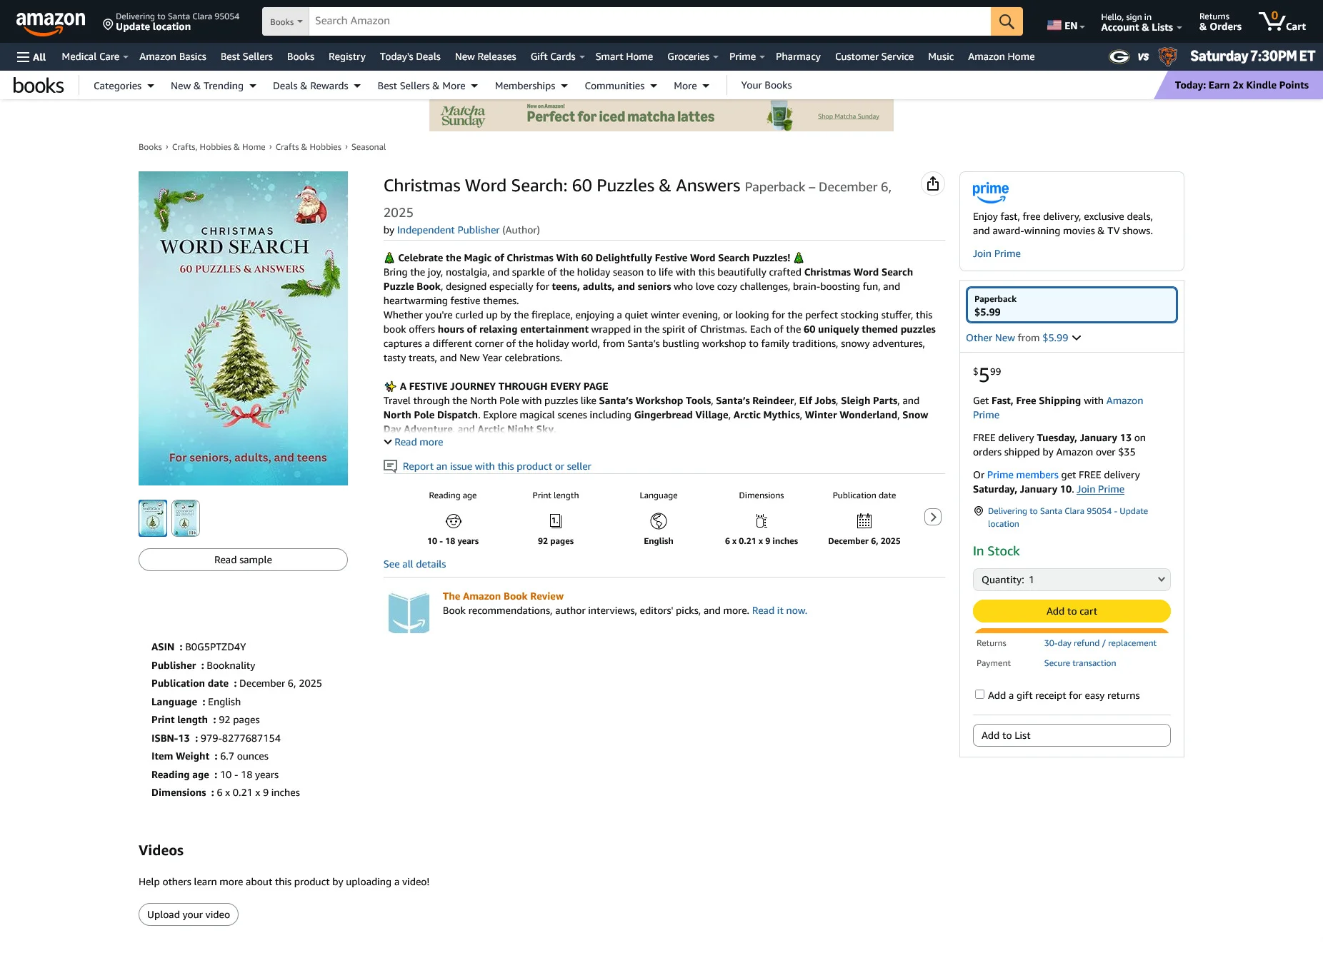Open the Categories menu in books bar
Viewport: 1323px width, 953px height.
pos(124,86)
